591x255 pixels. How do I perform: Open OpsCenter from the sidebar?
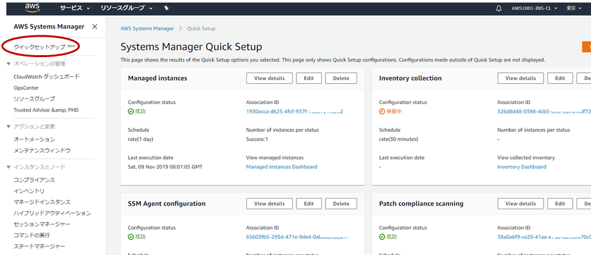(x=27, y=88)
